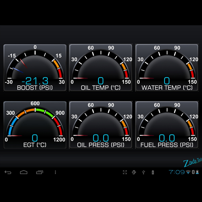Tap the 900 mark on EGT gauge
This screenshot has height=202, width=202.
(60, 113)
